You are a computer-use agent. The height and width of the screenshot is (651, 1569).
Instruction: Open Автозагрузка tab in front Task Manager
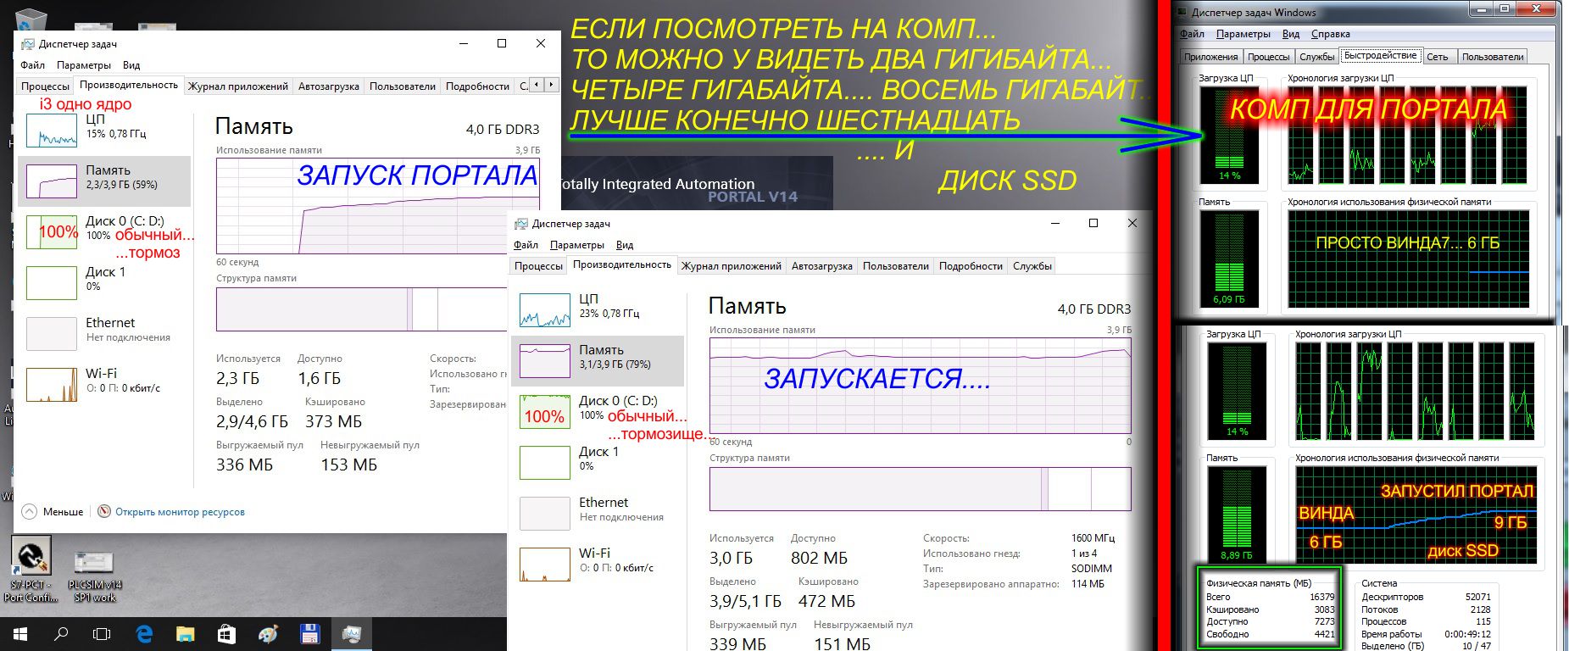[822, 265]
